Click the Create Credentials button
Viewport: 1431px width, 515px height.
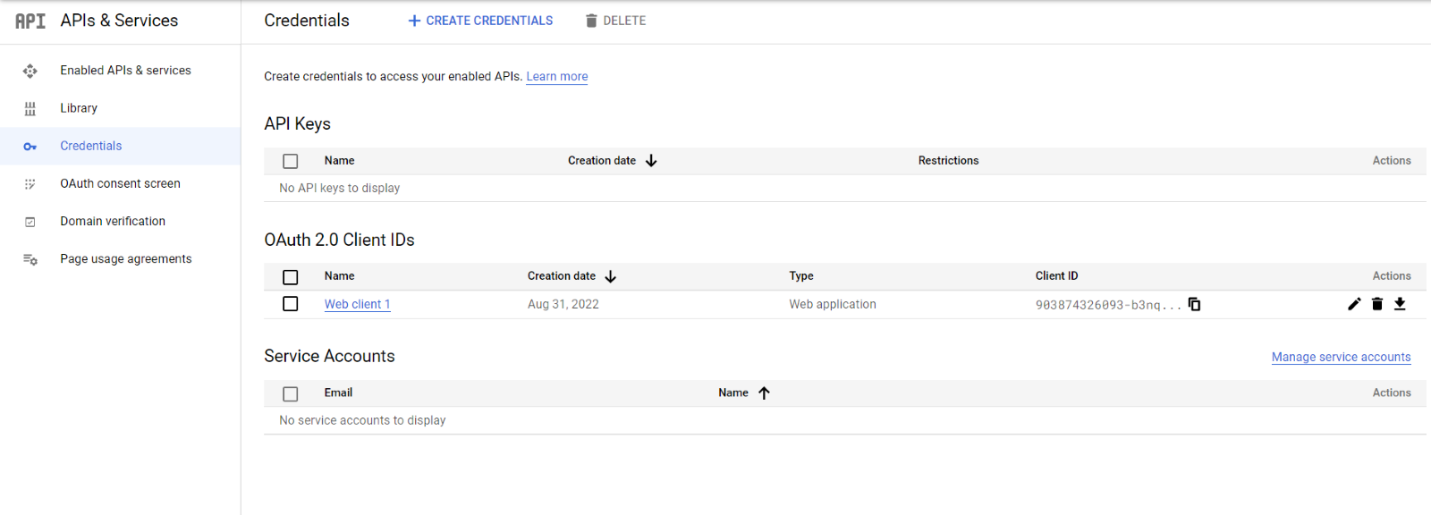480,21
